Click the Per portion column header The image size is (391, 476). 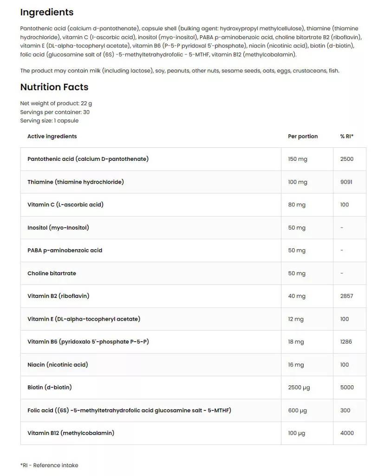[x=303, y=136]
